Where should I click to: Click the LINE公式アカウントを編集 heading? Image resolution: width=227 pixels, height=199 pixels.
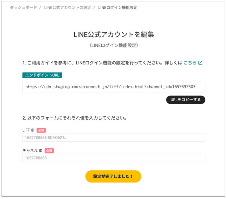click(114, 34)
